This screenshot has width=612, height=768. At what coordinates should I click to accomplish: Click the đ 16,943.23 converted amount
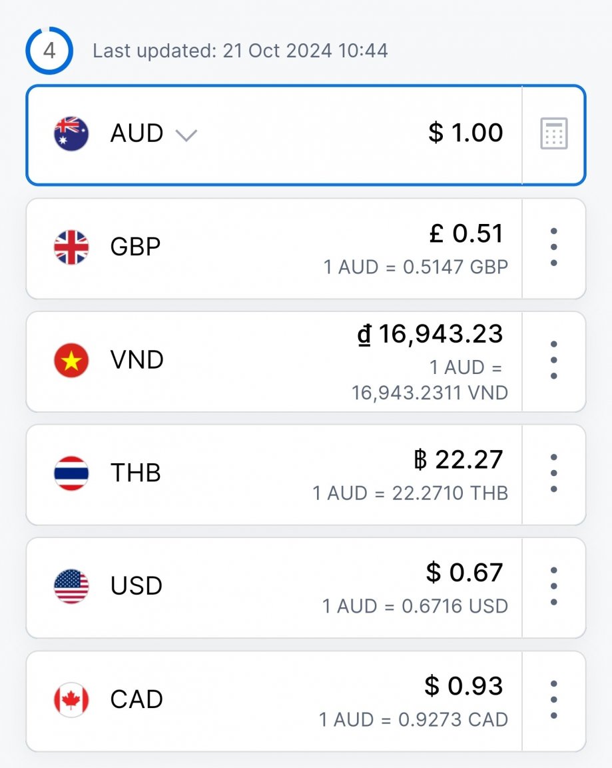pos(430,334)
